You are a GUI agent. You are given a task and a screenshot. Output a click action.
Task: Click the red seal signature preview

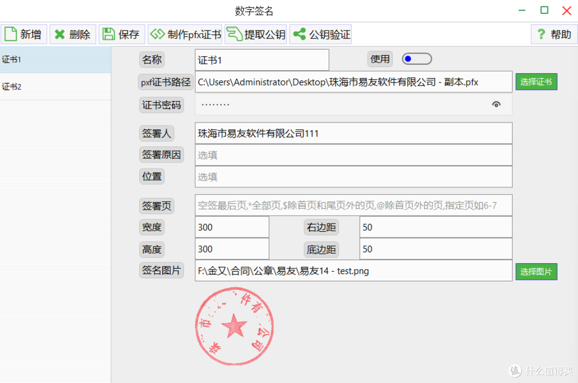pos(234,326)
